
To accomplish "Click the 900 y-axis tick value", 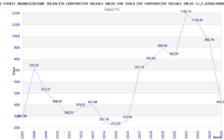I will point(17,48).
